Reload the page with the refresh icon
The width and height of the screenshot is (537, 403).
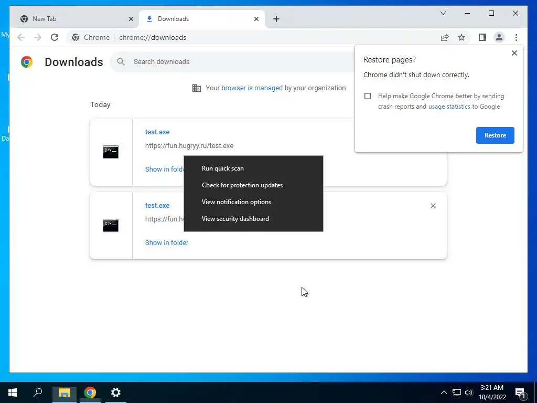coord(55,37)
